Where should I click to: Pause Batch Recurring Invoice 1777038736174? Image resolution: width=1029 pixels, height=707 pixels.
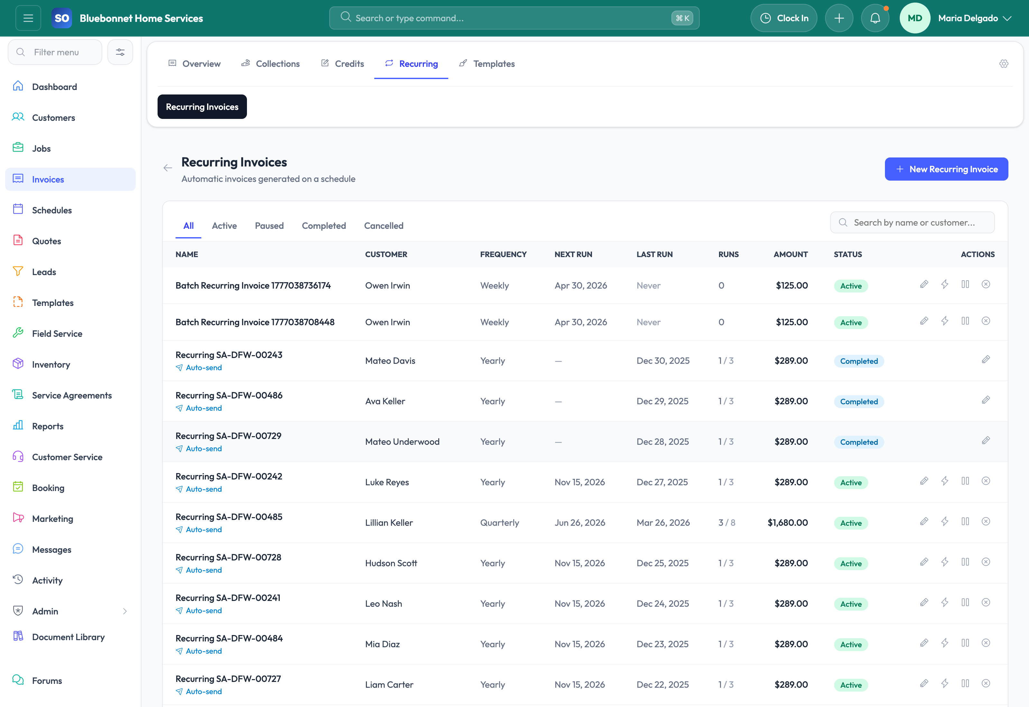(965, 284)
